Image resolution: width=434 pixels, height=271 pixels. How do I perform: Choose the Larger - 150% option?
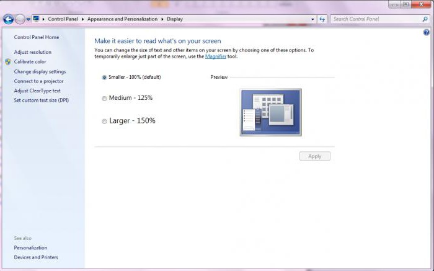[104, 122]
